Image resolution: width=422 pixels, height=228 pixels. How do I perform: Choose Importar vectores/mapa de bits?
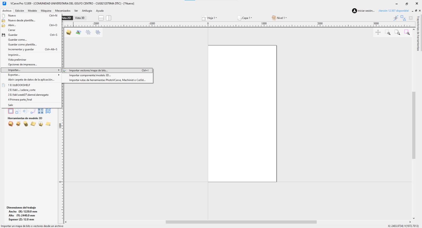coord(108,70)
